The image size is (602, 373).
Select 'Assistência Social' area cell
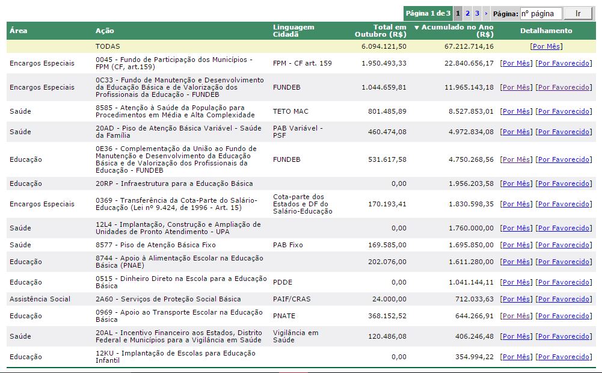tap(40, 299)
